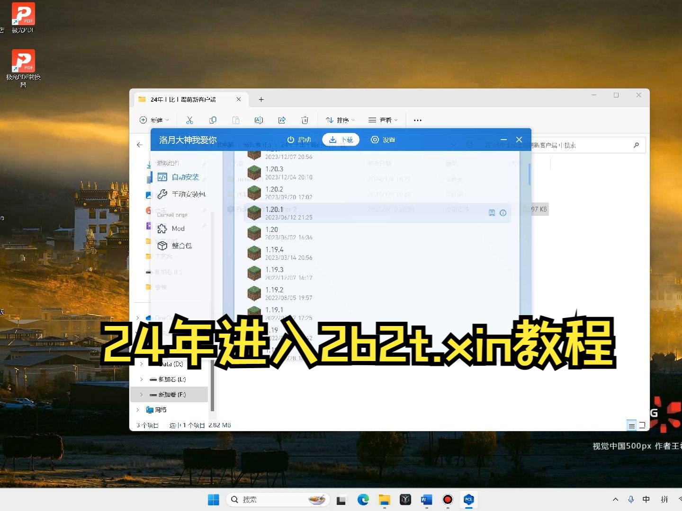Image resolution: width=682 pixels, height=511 pixels.
Task: Close the Explorer tab 24年 客户端
Action: 239,99
